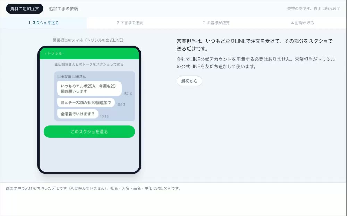Click the 10:13 timestamp beside 金曜着 message
Image resolution: width=347 pixels, height=216 pixels.
tap(104, 116)
